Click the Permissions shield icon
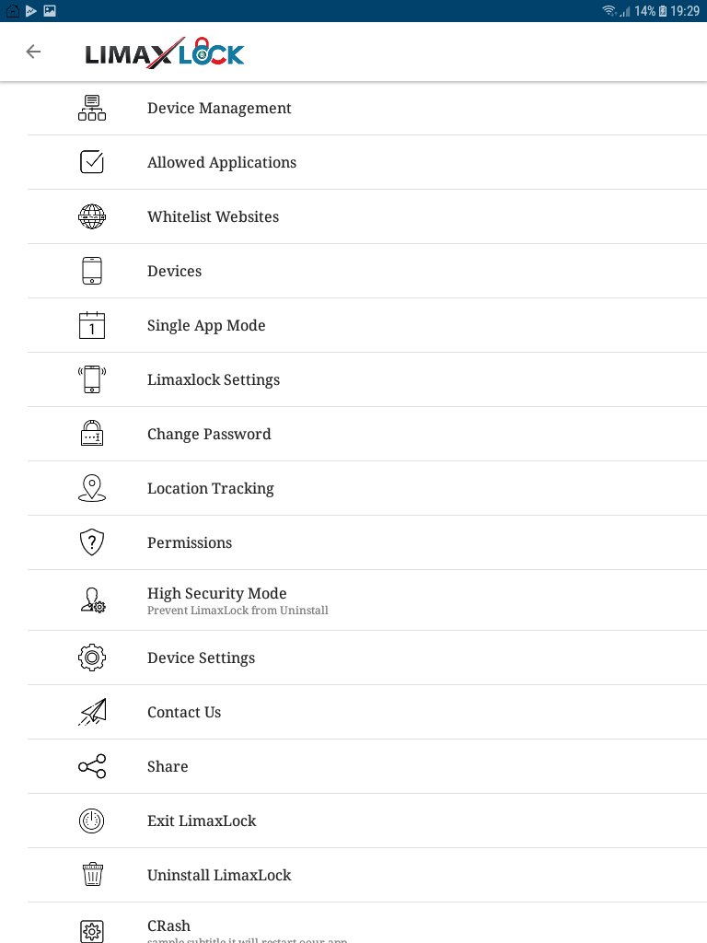The width and height of the screenshot is (707, 943). (92, 542)
